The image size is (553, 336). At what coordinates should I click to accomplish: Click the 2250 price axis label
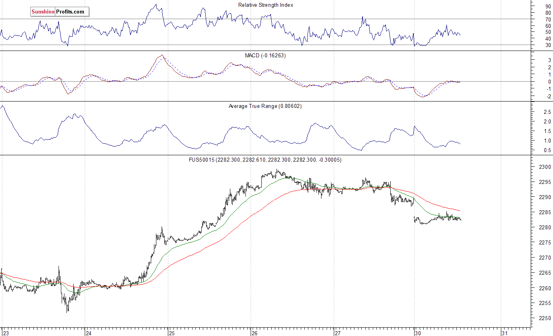pyautogui.click(x=545, y=318)
